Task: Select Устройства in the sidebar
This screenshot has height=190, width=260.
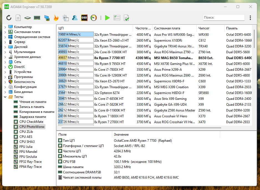Action: tap(22, 72)
